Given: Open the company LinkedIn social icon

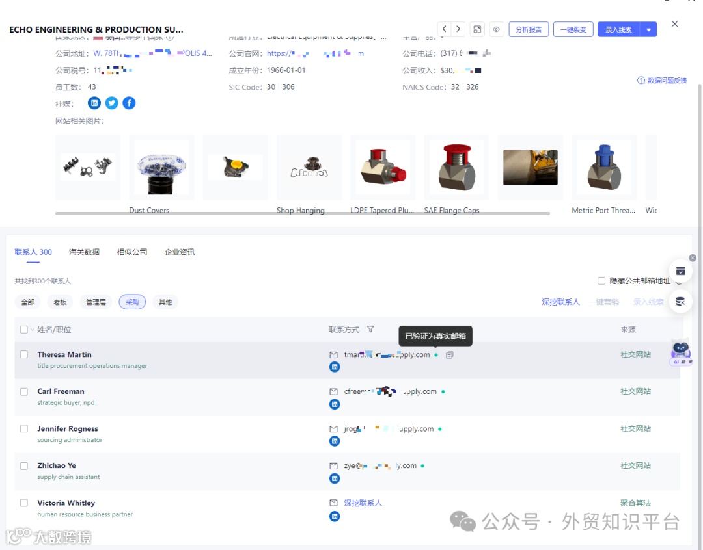Looking at the screenshot, I should click(94, 103).
